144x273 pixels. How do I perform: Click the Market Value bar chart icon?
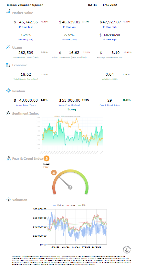click(x=8, y=12)
